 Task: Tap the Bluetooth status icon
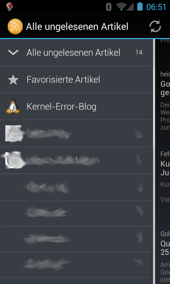point(109,7)
